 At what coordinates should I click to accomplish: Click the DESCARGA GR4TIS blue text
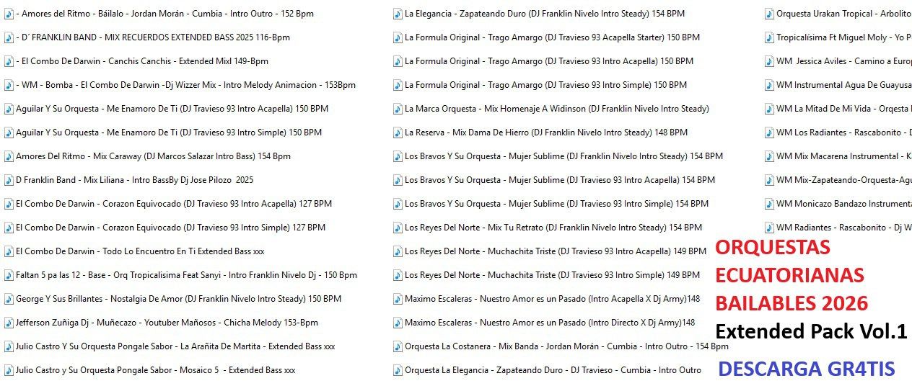pyautogui.click(x=806, y=369)
